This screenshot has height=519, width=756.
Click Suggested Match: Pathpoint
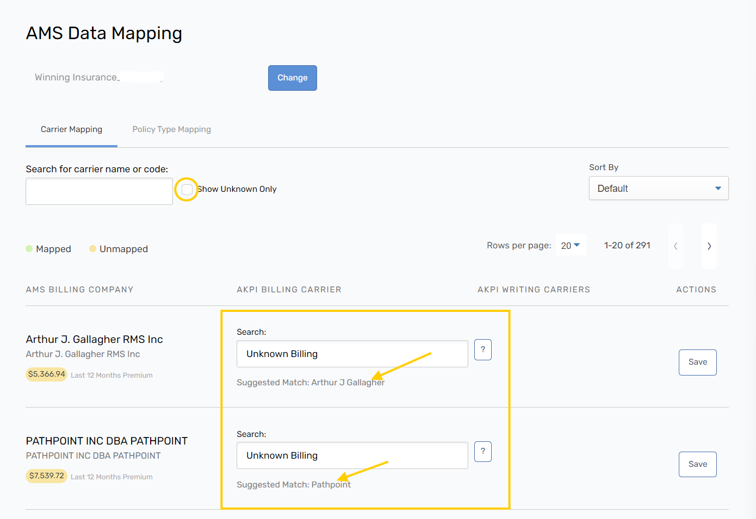293,485
